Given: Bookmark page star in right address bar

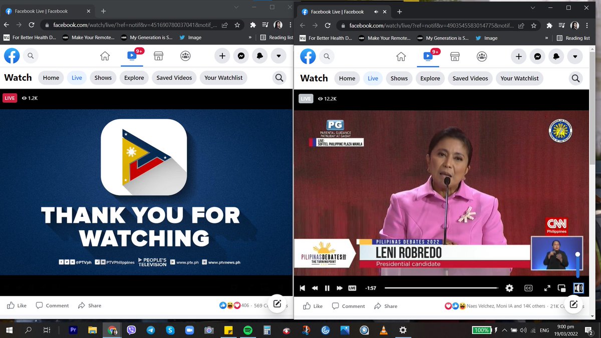Looking at the screenshot, I should (533, 26).
